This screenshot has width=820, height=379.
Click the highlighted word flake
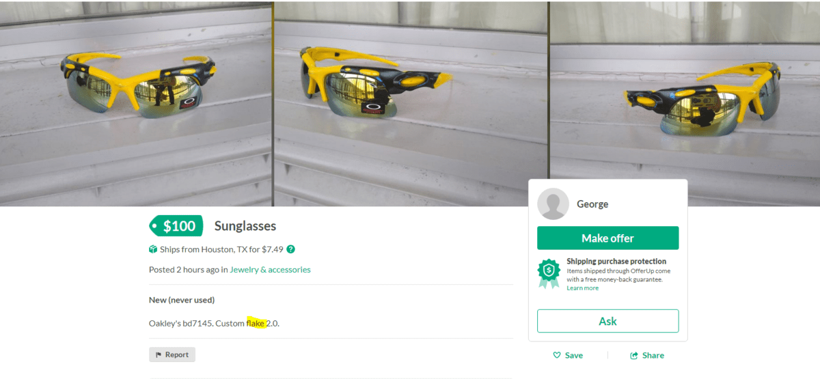256,323
